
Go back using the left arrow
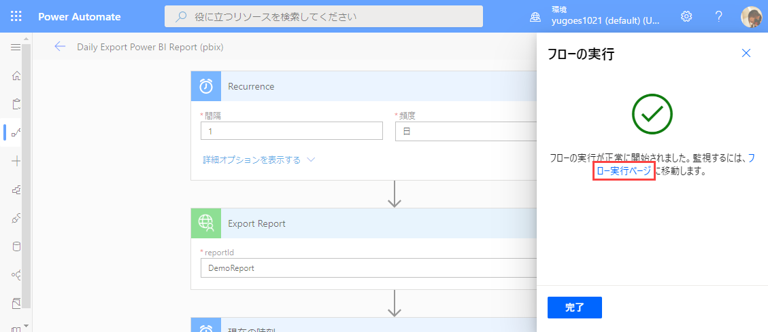point(60,47)
